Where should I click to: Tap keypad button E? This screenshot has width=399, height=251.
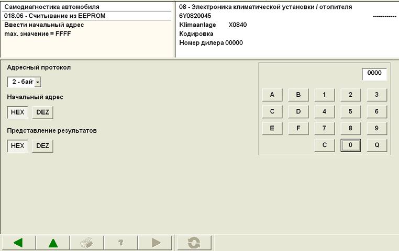272,128
